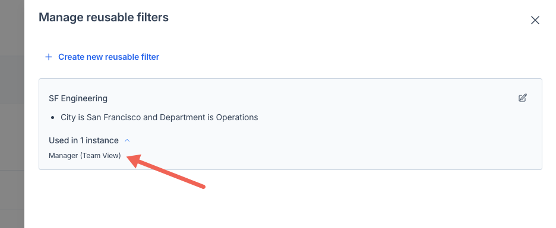Open the Create new reusable filter link

pos(109,57)
